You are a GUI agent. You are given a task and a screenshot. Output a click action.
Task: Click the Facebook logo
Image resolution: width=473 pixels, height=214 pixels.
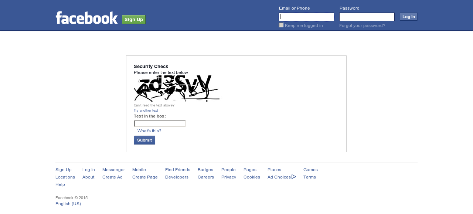pyautogui.click(x=86, y=18)
